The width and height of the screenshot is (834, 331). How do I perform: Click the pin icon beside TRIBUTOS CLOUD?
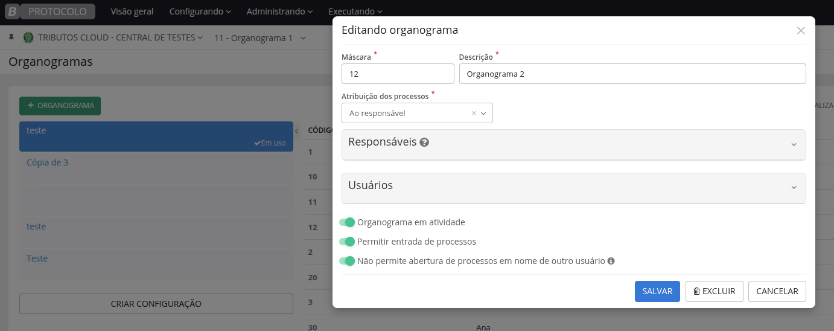[x=11, y=37]
